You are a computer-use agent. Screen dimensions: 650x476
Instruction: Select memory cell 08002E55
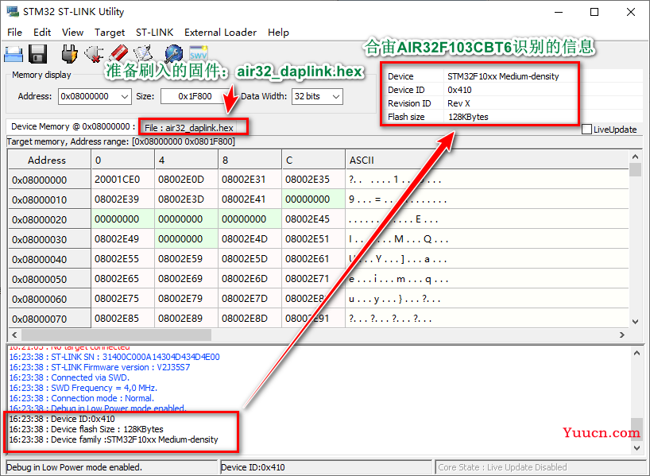tap(122, 259)
